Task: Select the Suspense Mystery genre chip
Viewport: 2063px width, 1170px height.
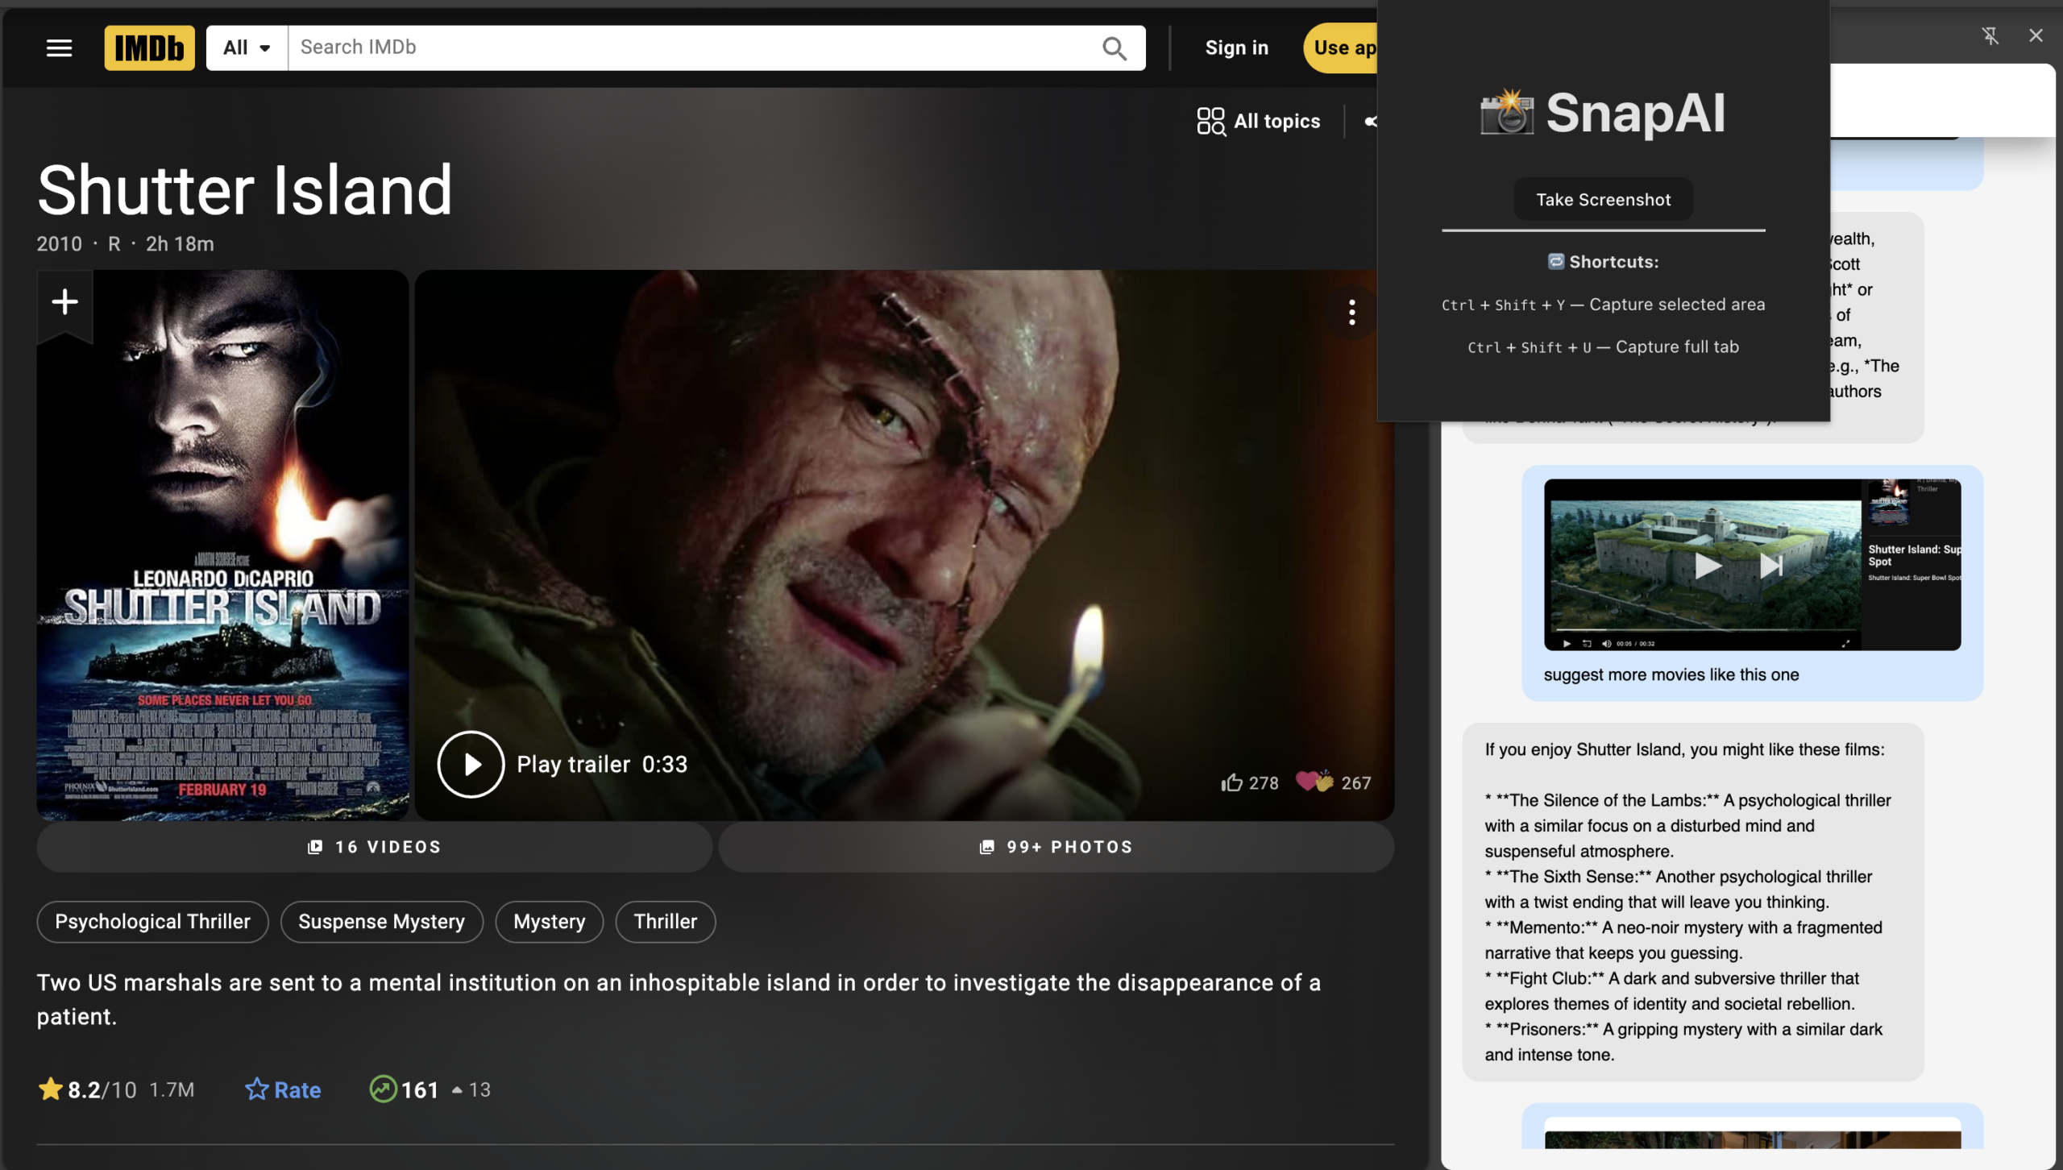Action: (x=382, y=922)
